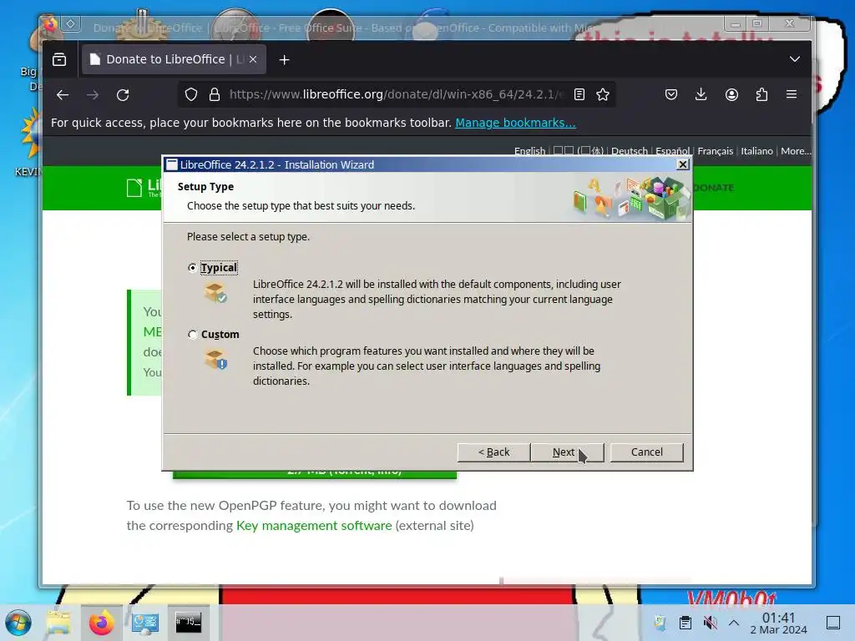The height and width of the screenshot is (641, 855).
Task: Open the Firefox account icon
Action: point(731,95)
